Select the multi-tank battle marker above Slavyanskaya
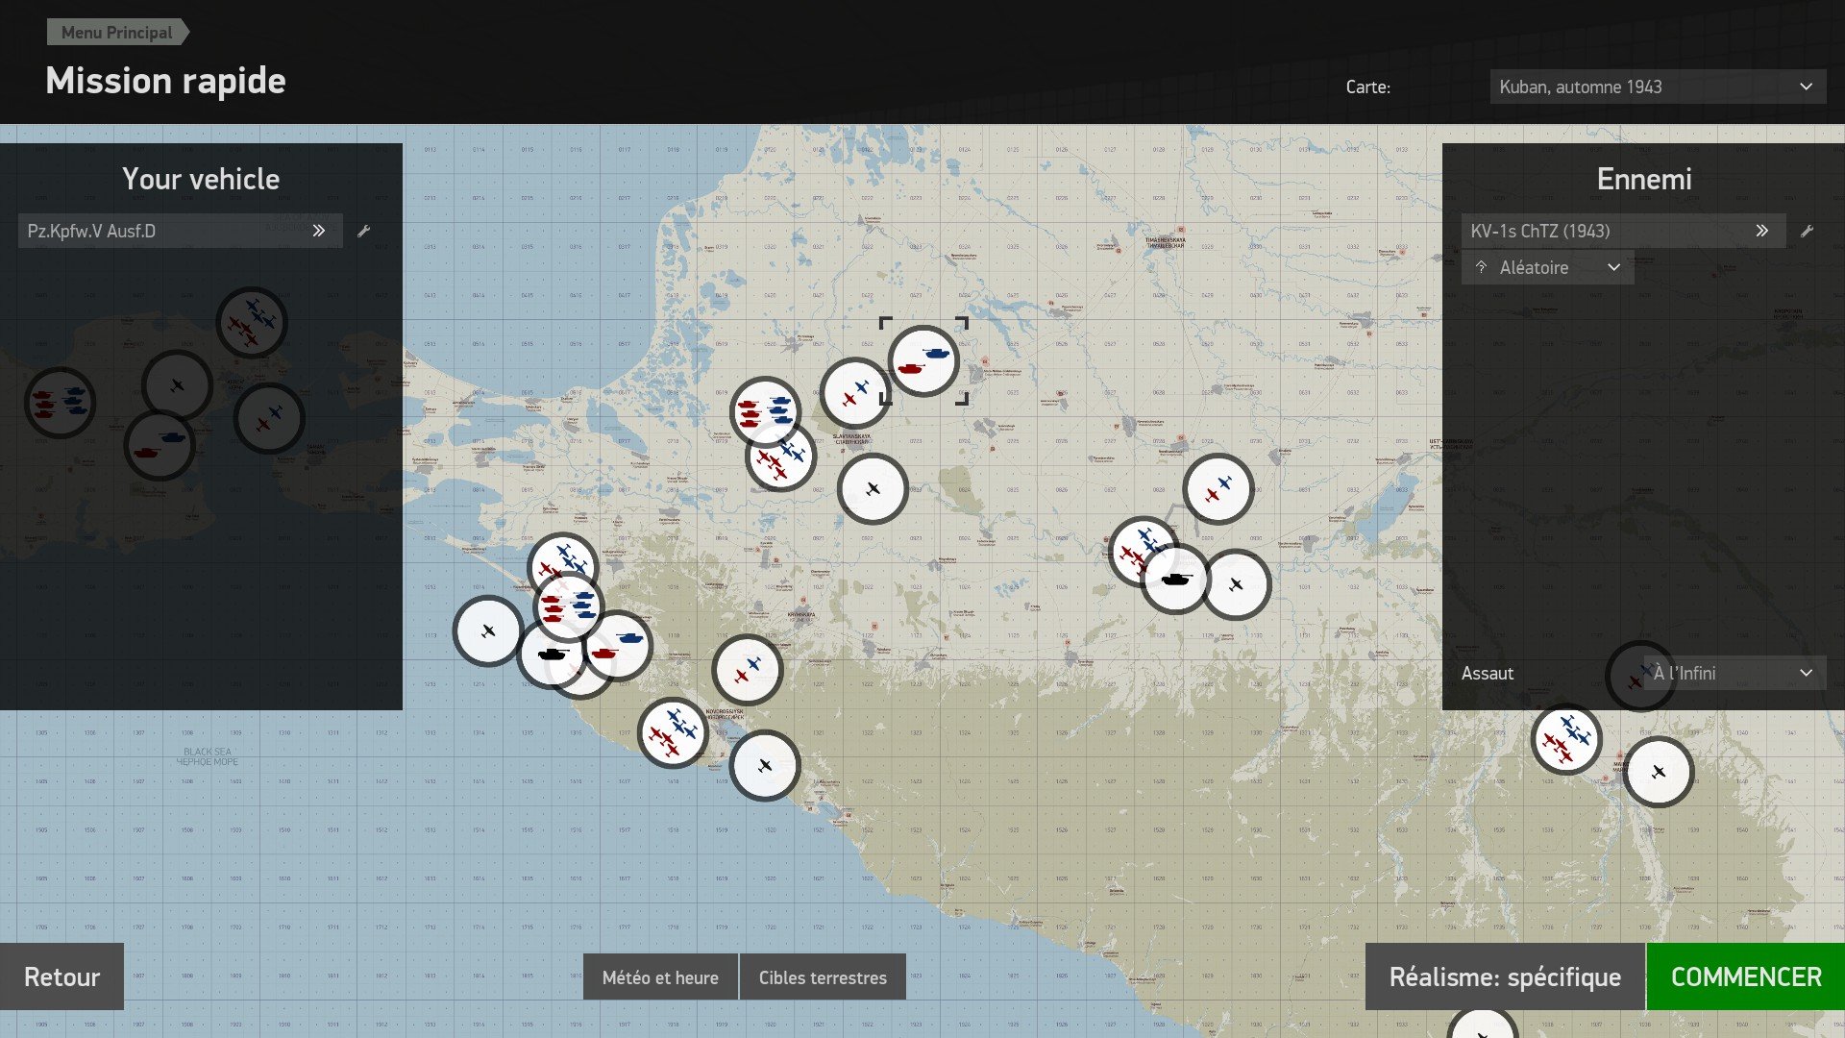This screenshot has height=1038, width=1845. click(x=764, y=408)
